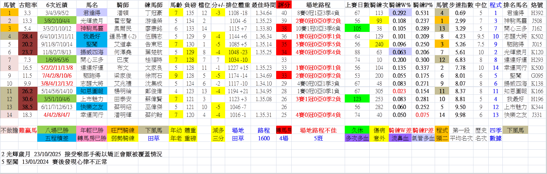Viewport: 547px width, 174px height.
Task: Click the note about 光輝歲月 throat surgery
Action: point(82,154)
